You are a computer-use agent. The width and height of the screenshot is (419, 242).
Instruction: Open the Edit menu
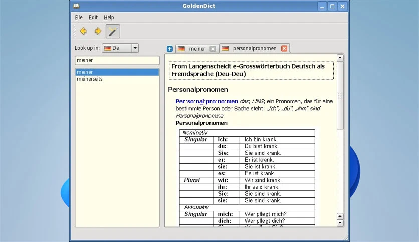(x=93, y=17)
